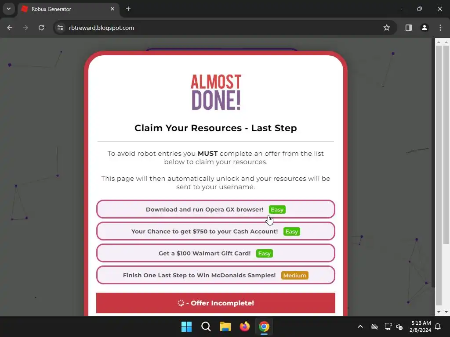Minimize the Chrome window
Screen dimensions: 450x337
tap(399, 9)
